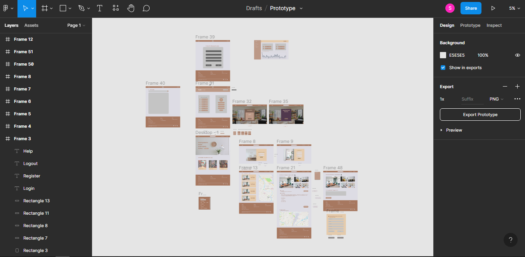Add export setting with plus icon
This screenshot has width=525, height=257.
coord(517,87)
